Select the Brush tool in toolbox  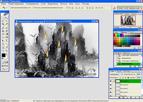(x=7, y=28)
